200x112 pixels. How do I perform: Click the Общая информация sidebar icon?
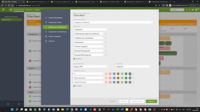coord(46,18)
